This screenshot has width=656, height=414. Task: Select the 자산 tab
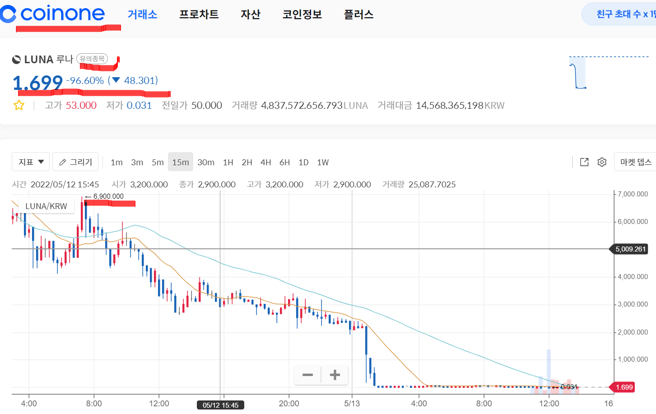251,14
